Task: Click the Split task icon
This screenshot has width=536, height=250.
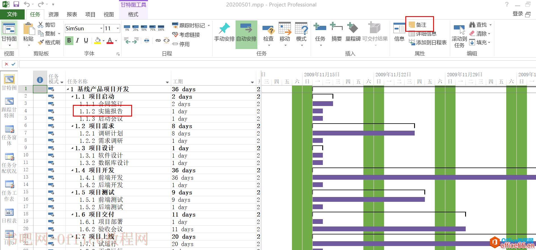Action: pos(147,41)
